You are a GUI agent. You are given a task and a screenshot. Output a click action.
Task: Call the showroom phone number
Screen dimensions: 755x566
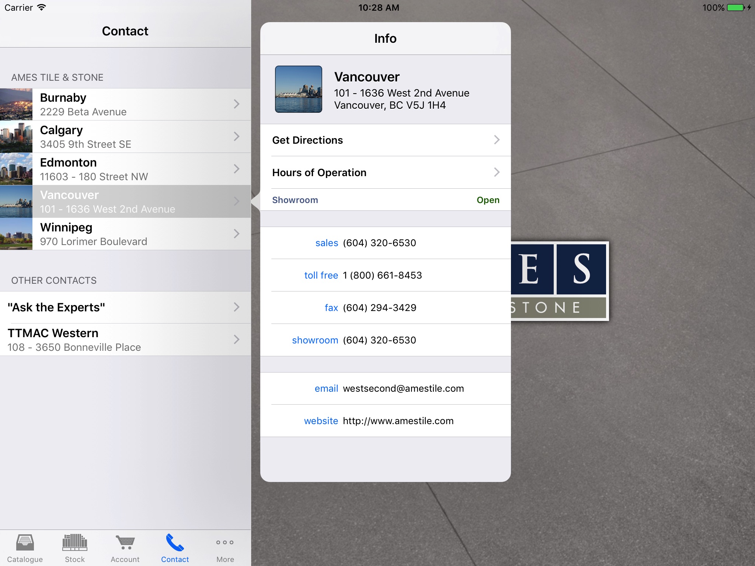click(x=379, y=340)
